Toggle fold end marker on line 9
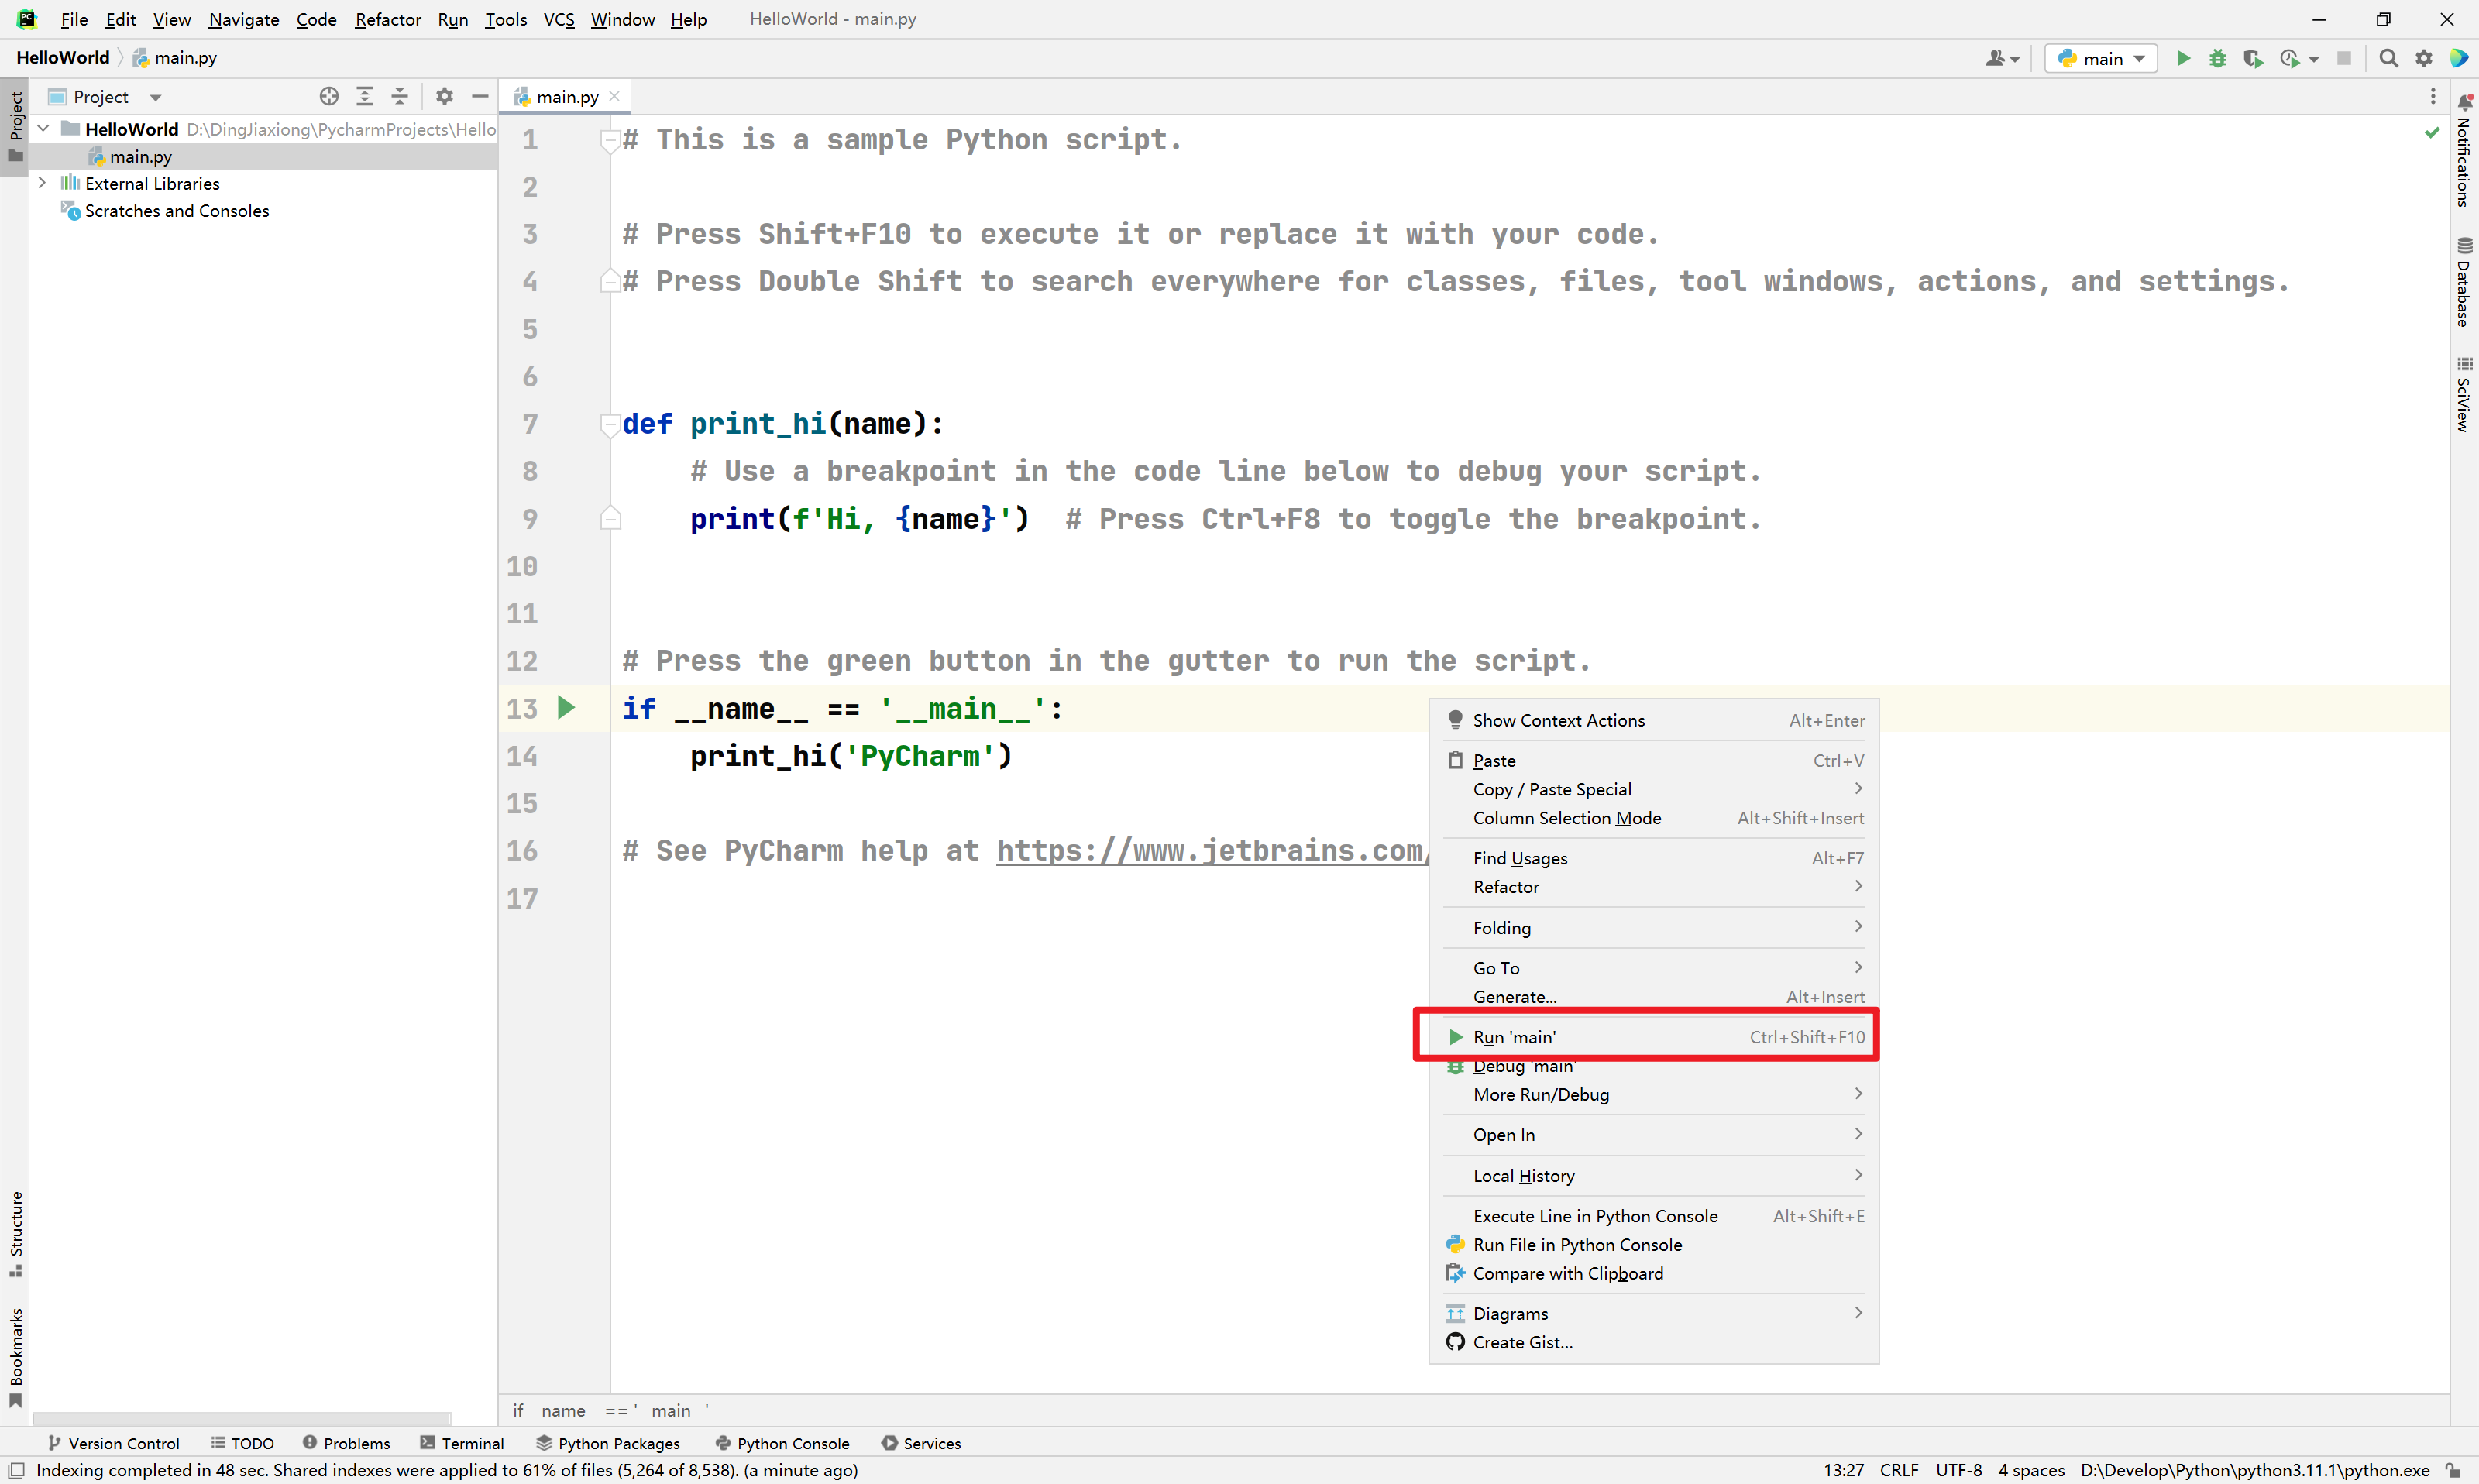Screen dimensions: 2479x1484 pyautogui.click(x=609, y=518)
